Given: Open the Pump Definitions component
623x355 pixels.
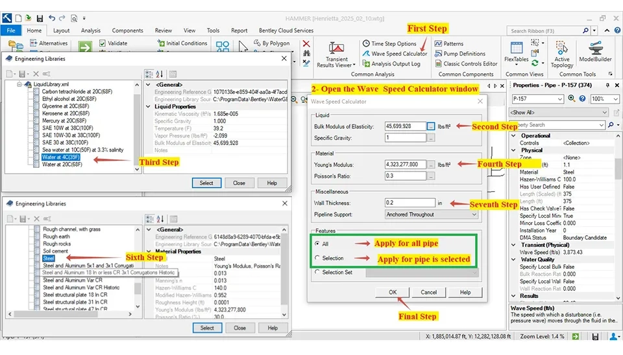Looking at the screenshot, I should (464, 54).
